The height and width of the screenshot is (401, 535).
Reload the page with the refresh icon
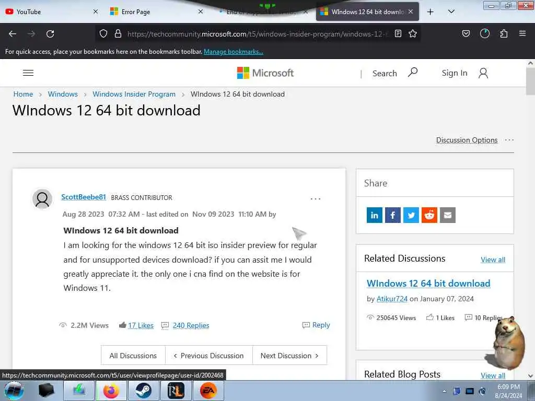pyautogui.click(x=50, y=34)
